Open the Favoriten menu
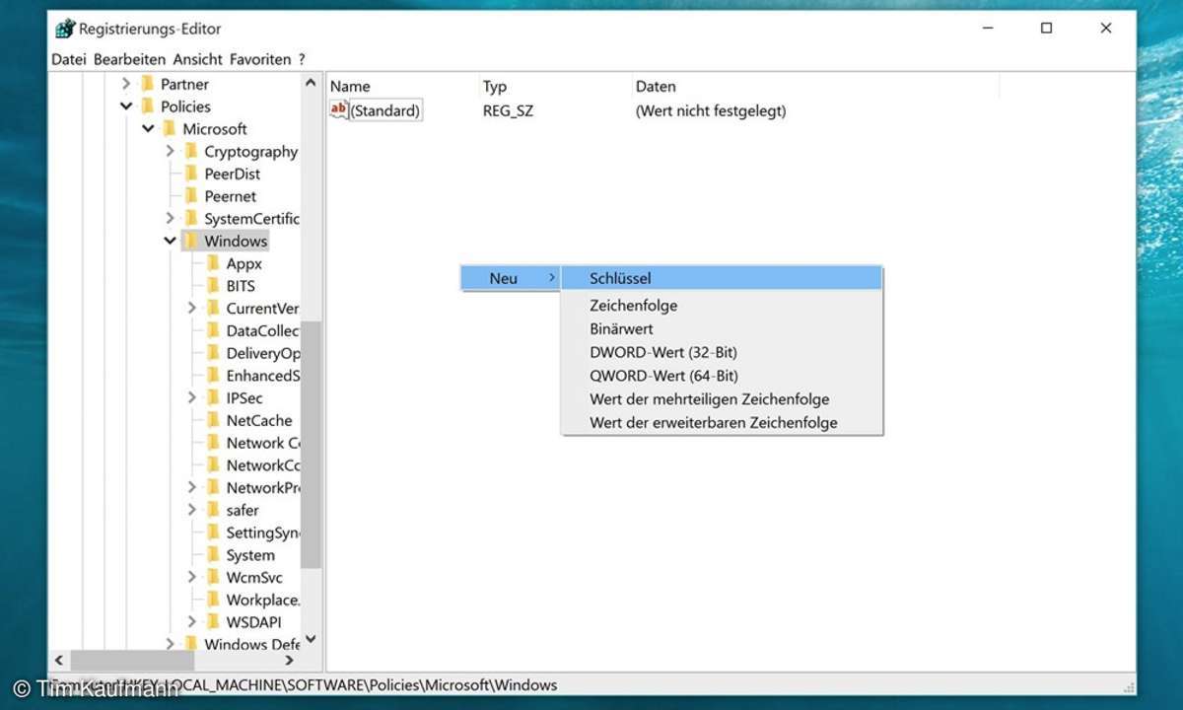Image resolution: width=1183 pixels, height=710 pixels. 260,59
